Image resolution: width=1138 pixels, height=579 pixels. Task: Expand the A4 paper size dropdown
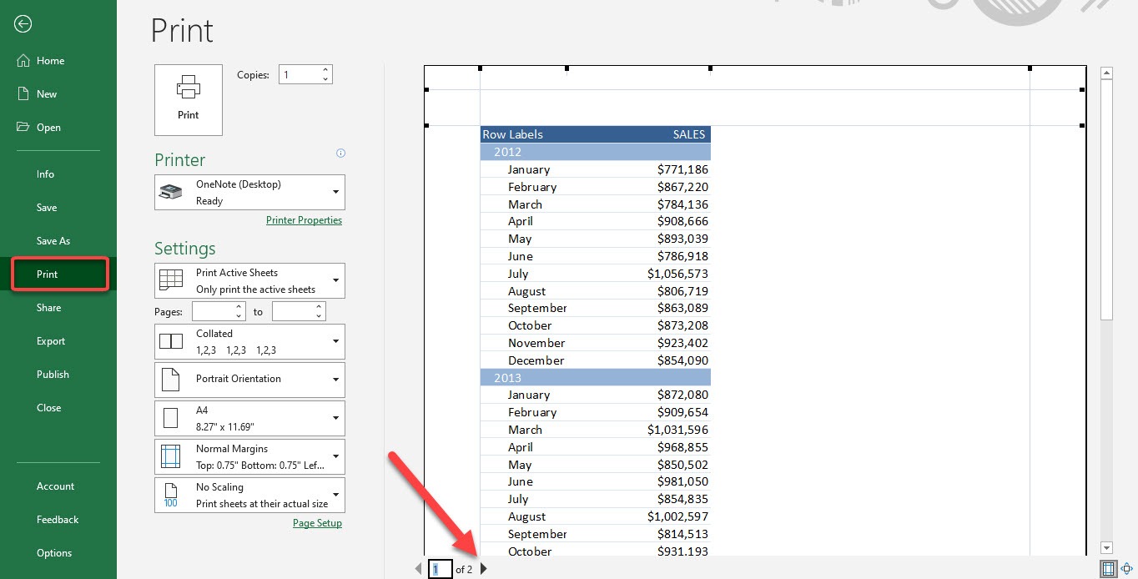[x=249, y=419]
